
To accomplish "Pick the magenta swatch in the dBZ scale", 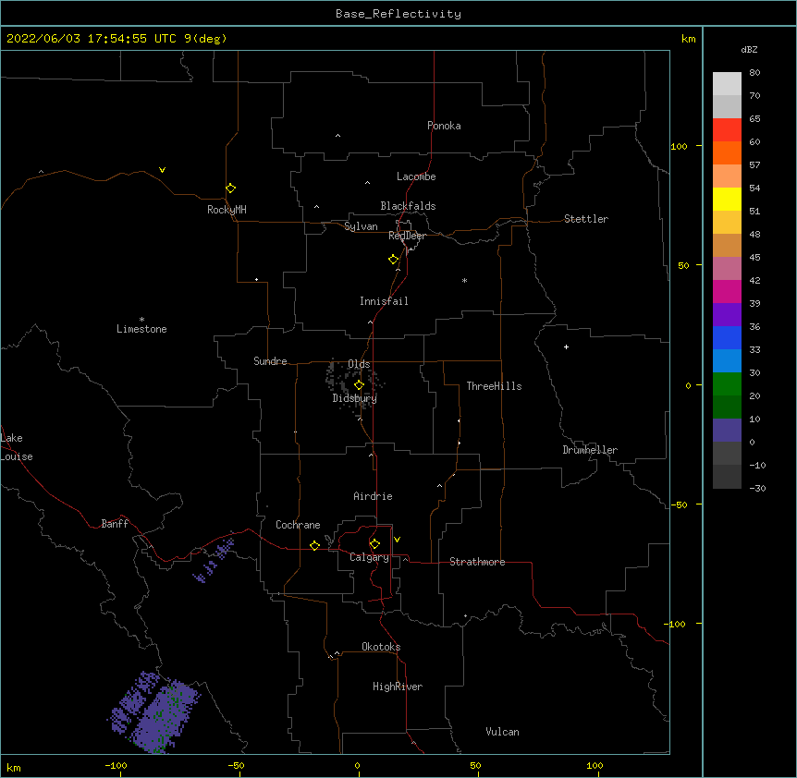I will [x=727, y=291].
